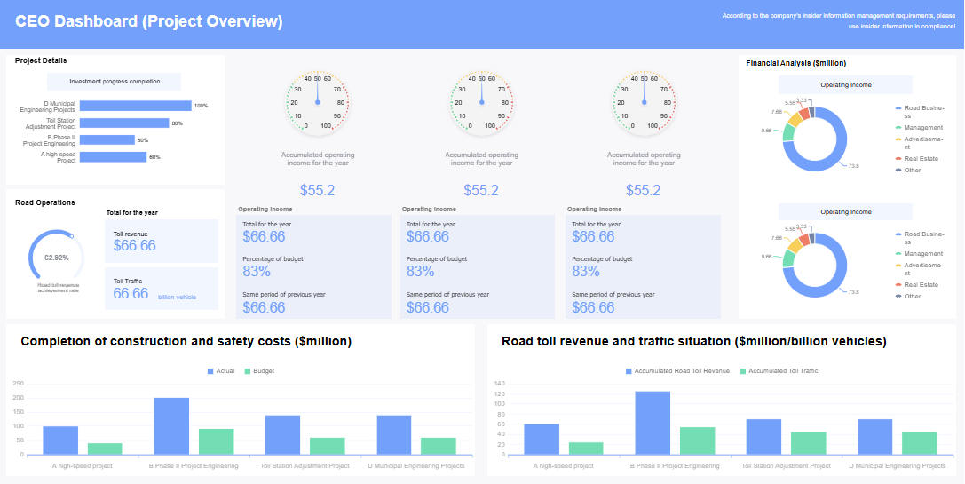Select the 9.66 Management segment in upper donut
The height and width of the screenshot is (484, 965).
788,132
